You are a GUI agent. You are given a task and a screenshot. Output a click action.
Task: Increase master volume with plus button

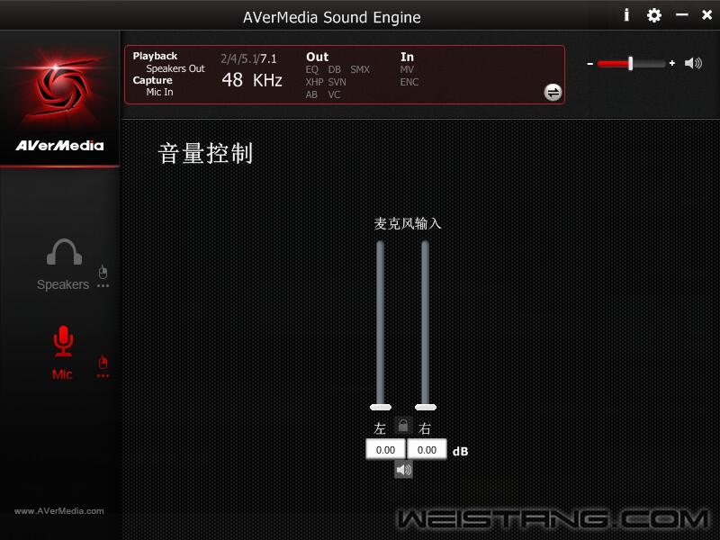[x=672, y=63]
